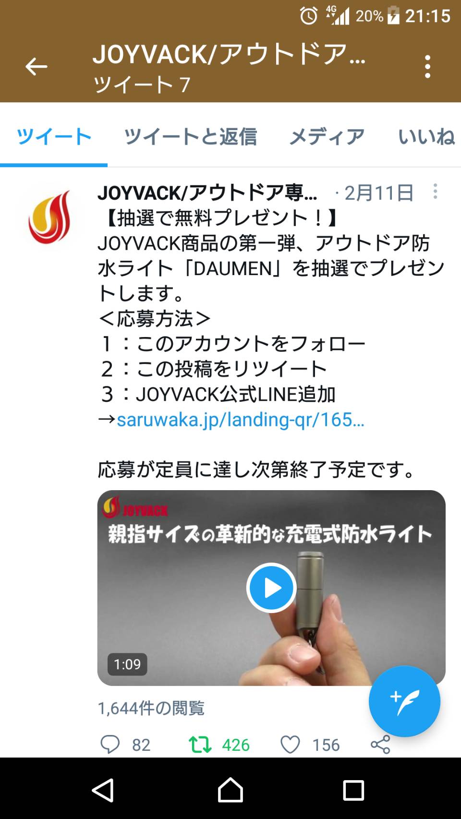Tap the JOYVACK flame profile avatar

49,217
